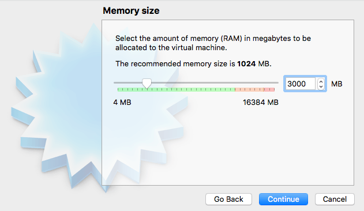Decrease memory with the stepper down arrow

[x=321, y=86]
